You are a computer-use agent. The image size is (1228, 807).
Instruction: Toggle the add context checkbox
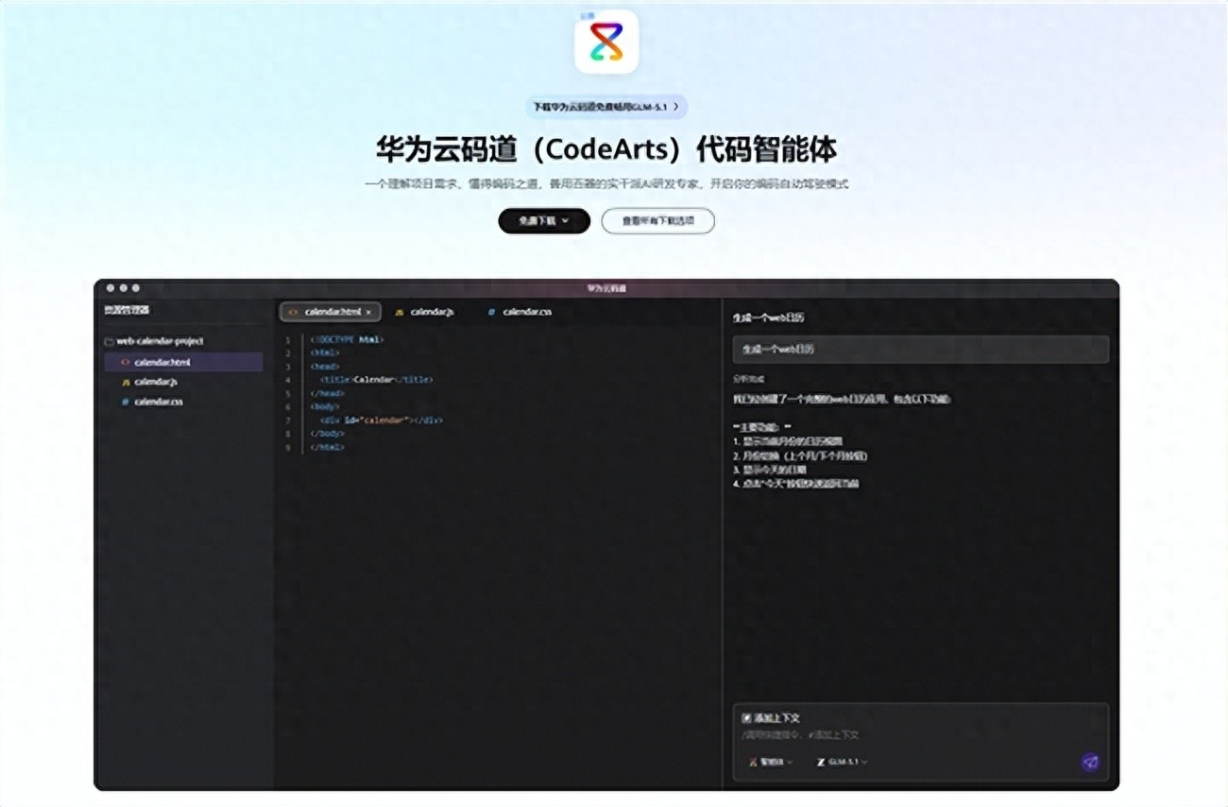(x=746, y=718)
